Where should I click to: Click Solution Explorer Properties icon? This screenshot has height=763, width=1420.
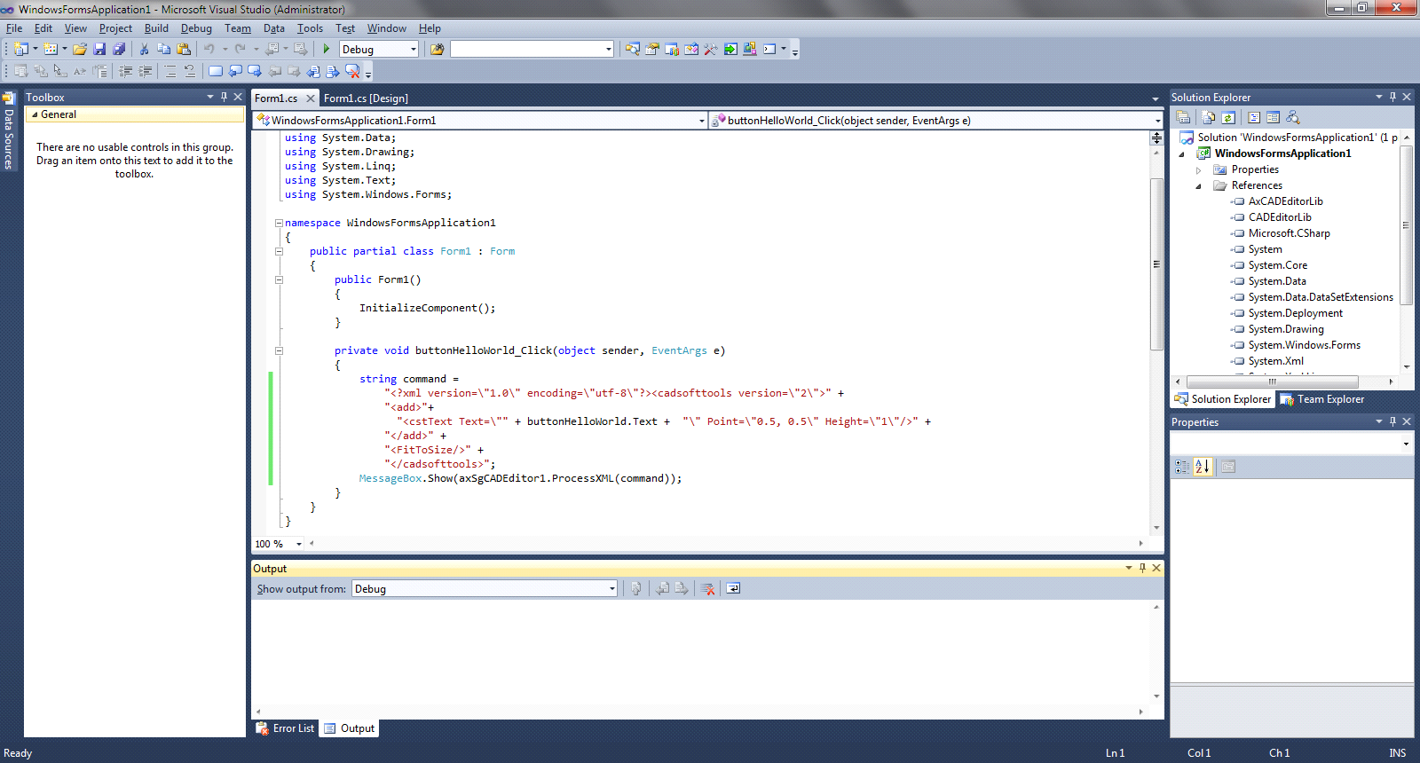click(x=1183, y=117)
